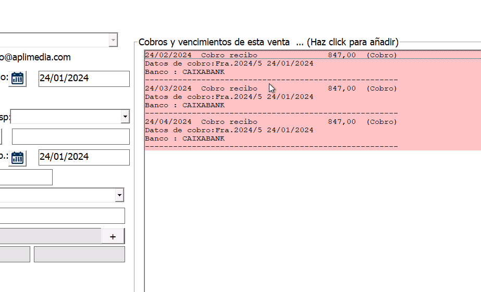Focus the wide text field above the plus button
Image resolution: width=481 pixels, height=292 pixels.
61,215
